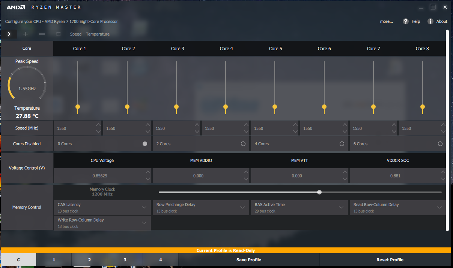453x268 pixels.
Task: Click the vertical scrollbar on the right
Action: (447, 130)
